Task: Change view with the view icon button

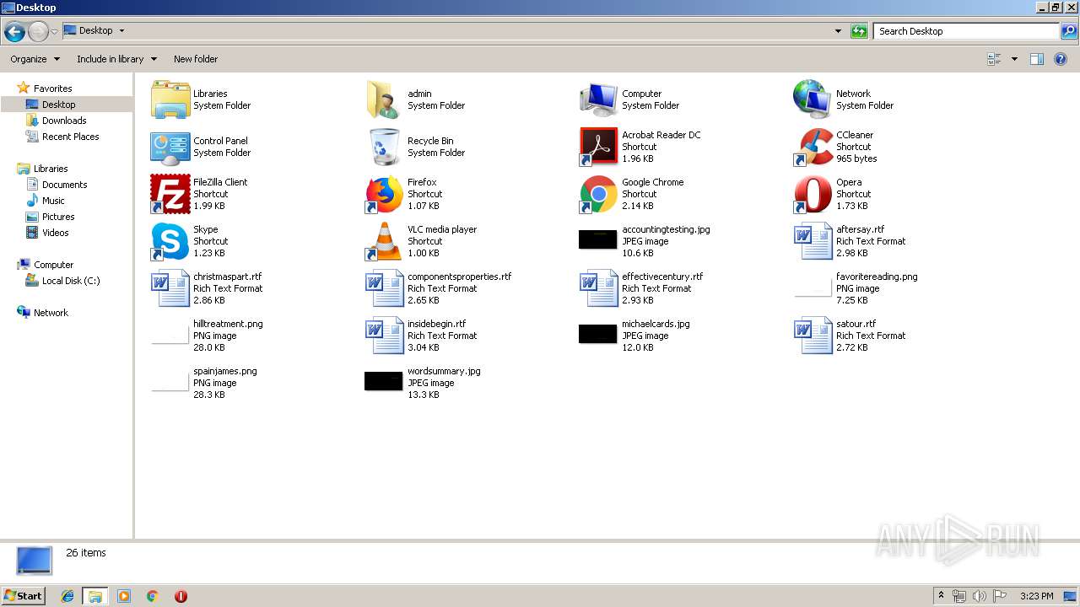Action: tap(994, 59)
